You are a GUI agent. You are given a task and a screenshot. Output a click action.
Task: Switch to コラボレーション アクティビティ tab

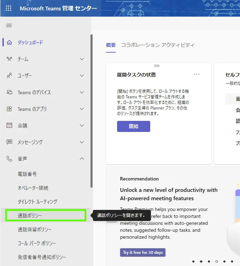pyautogui.click(x=158, y=45)
